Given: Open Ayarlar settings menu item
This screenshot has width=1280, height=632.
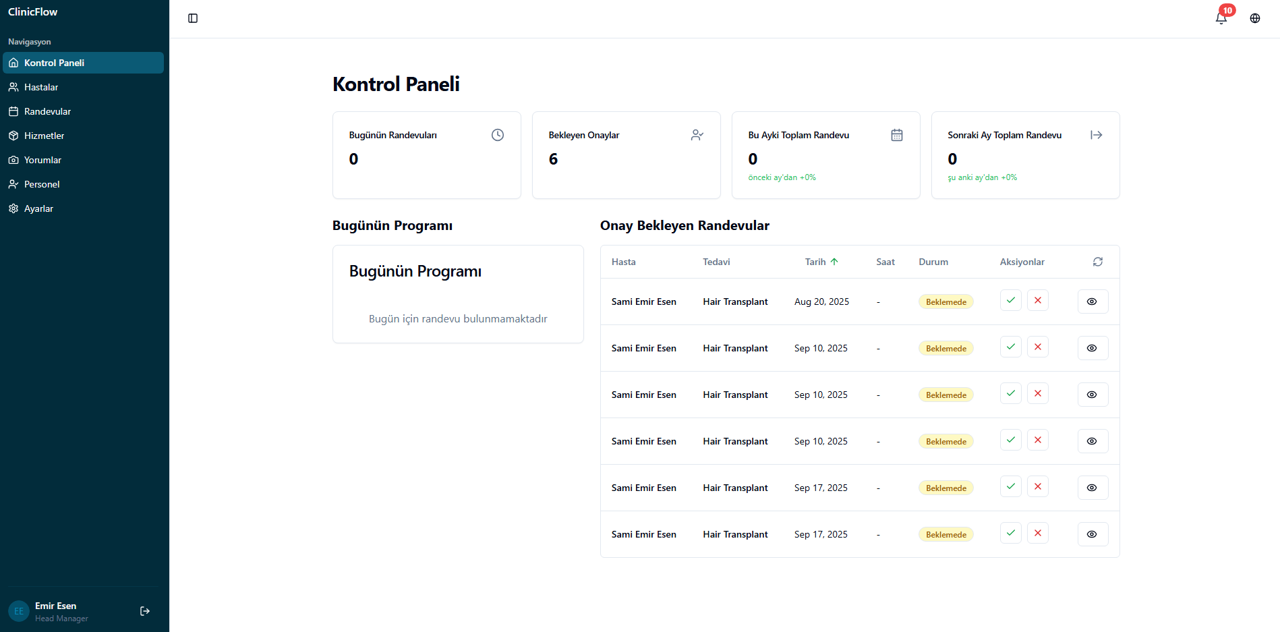Looking at the screenshot, I should click(x=38, y=208).
